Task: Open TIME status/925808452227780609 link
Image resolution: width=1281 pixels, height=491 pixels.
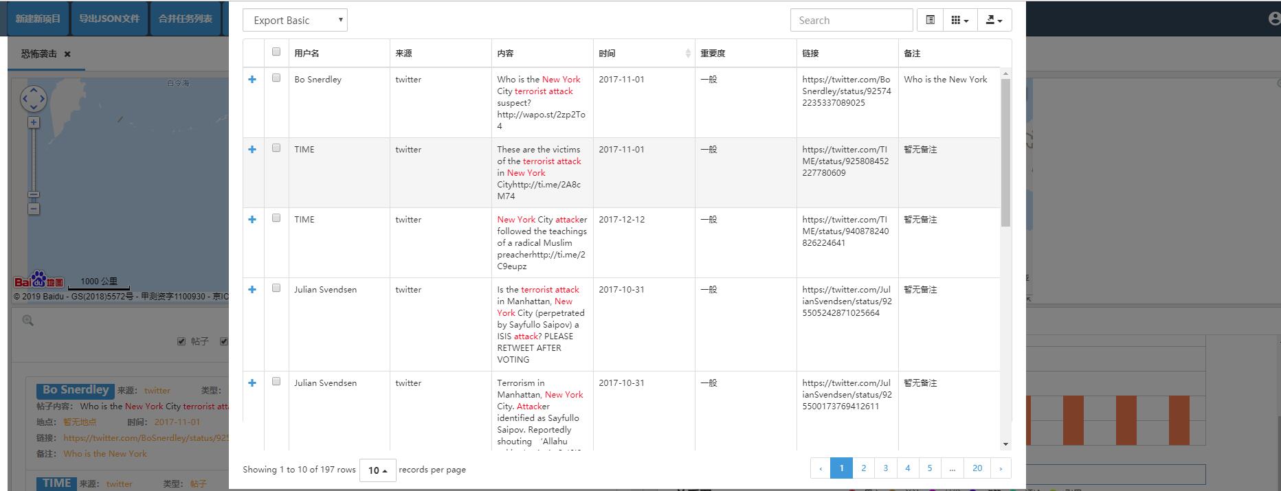Action: pyautogui.click(x=845, y=161)
